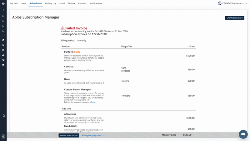
Task: Open the Email tab
Action: click(62, 3)
